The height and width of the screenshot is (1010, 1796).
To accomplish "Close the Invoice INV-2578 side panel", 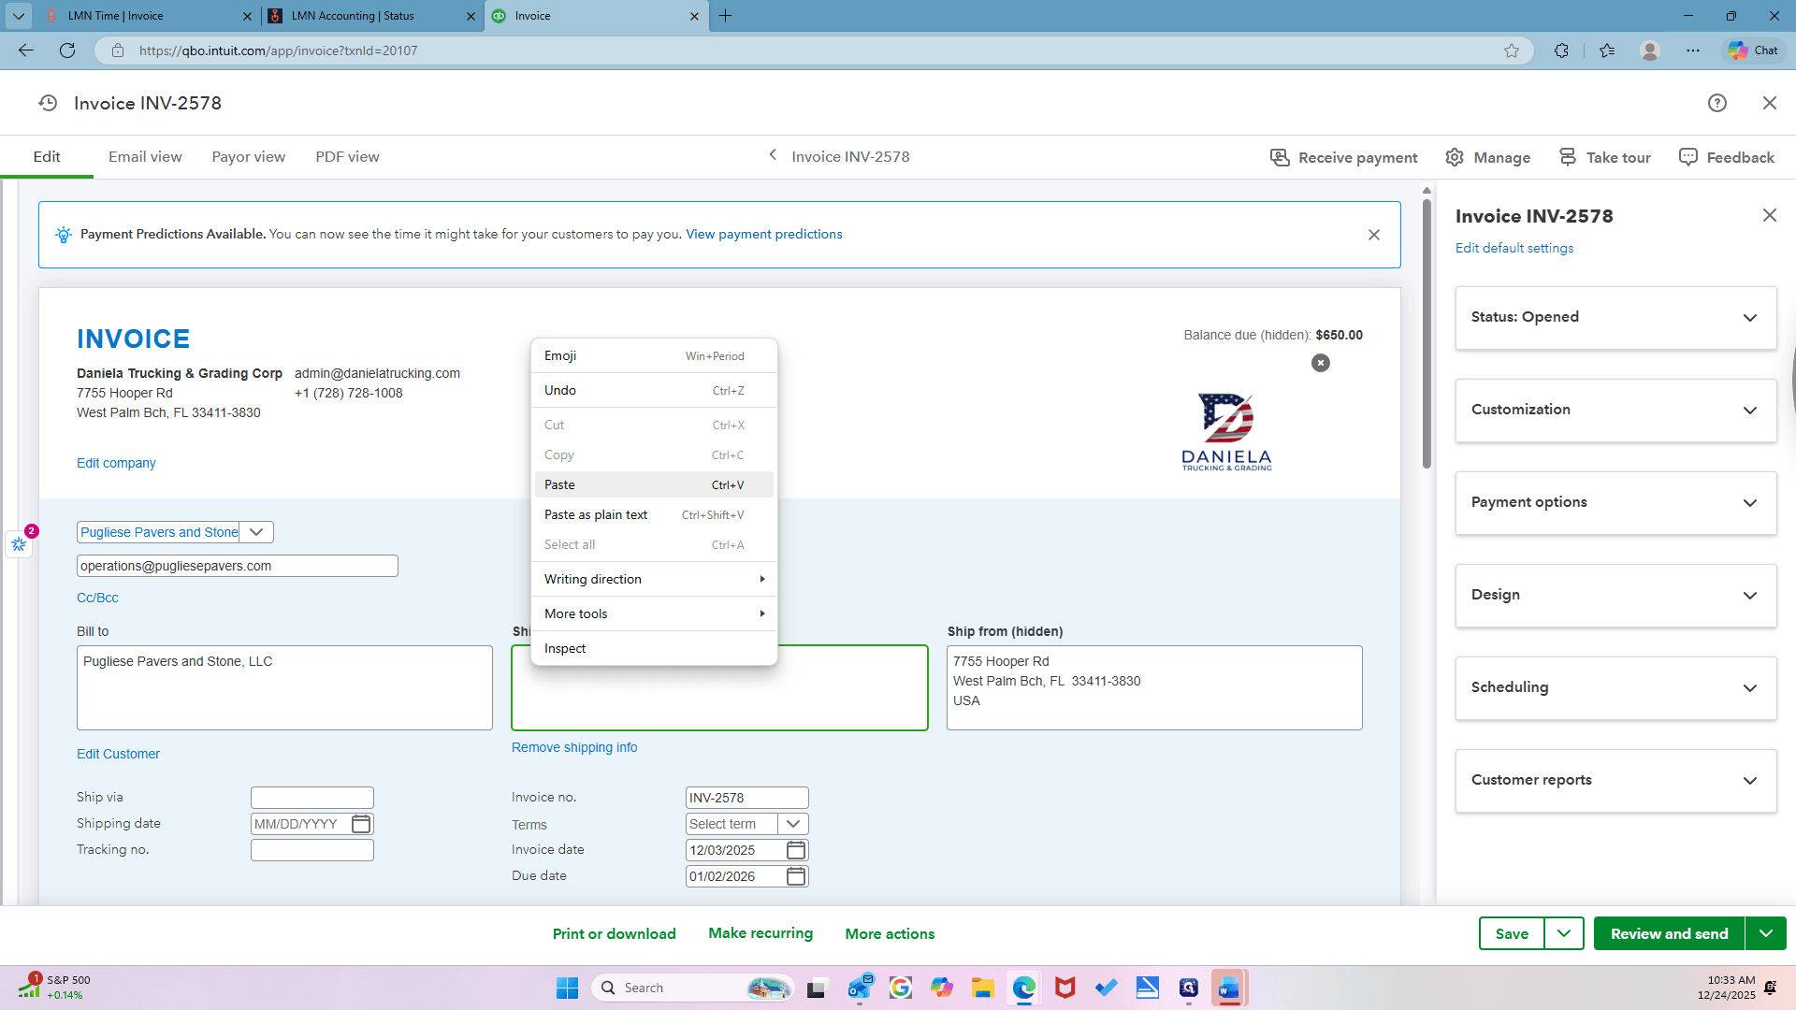I will (x=1769, y=215).
